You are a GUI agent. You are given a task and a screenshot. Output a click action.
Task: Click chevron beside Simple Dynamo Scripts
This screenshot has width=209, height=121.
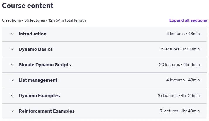12,65
